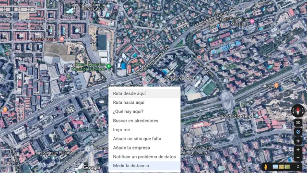Toggle the 3D view button
This screenshot has width=307, height=173.
coord(298,123)
